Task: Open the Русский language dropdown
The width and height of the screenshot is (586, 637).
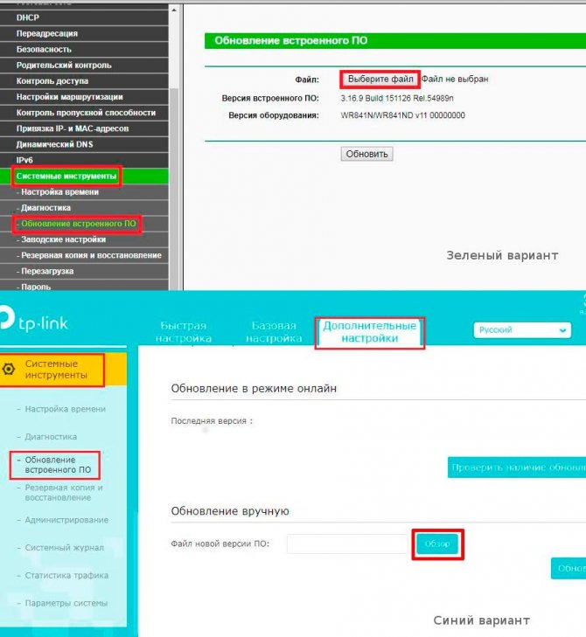Action: tap(522, 330)
